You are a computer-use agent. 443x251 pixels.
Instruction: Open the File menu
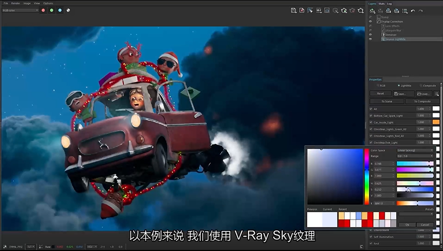click(x=6, y=3)
